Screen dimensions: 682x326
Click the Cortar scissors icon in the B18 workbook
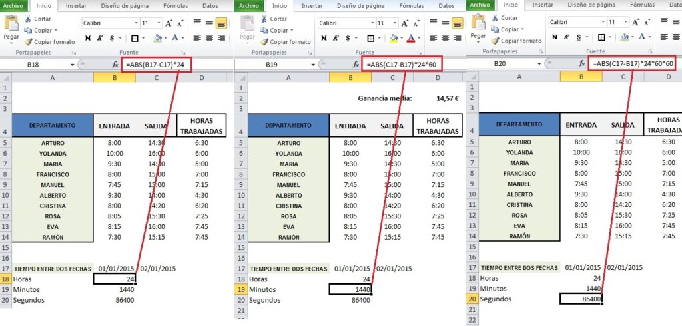[x=29, y=19]
